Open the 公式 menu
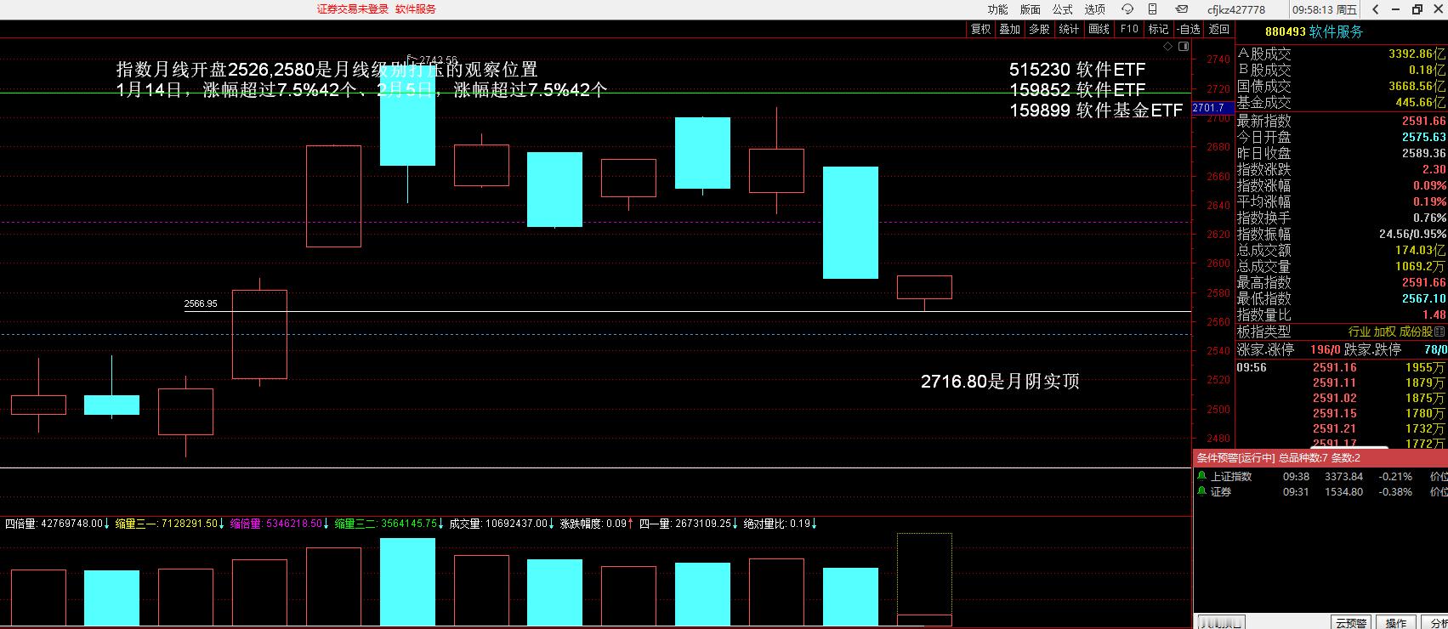 pos(1062,9)
